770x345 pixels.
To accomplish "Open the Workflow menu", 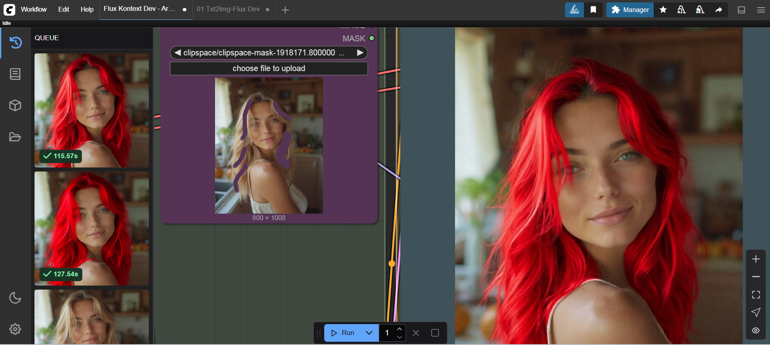I will (x=34, y=9).
